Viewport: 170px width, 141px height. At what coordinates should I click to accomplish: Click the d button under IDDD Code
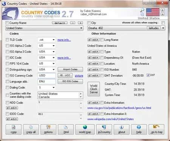pos(8,119)
